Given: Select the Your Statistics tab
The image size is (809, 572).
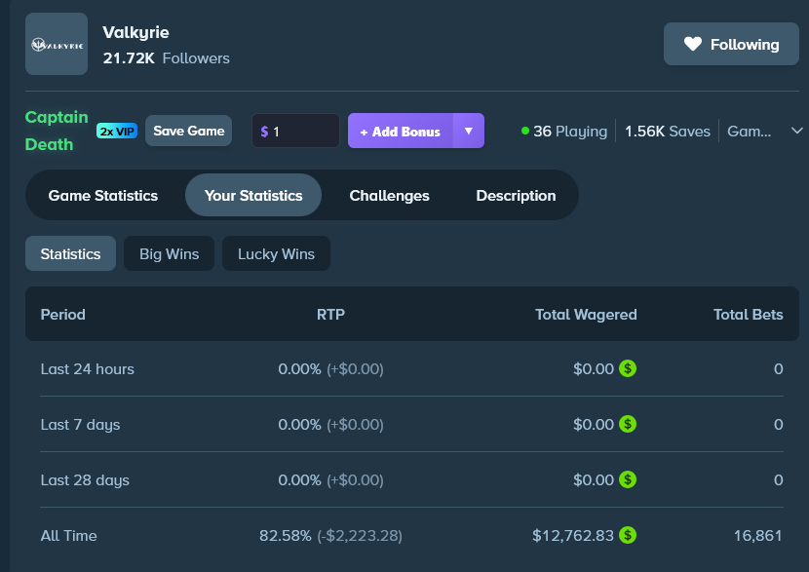Looking at the screenshot, I should point(253,196).
